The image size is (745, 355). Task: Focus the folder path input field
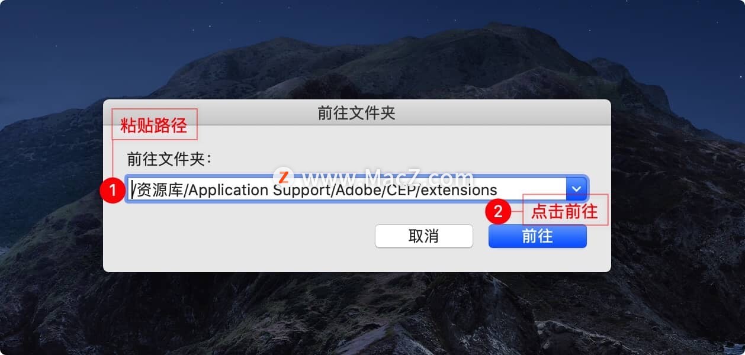[348, 189]
